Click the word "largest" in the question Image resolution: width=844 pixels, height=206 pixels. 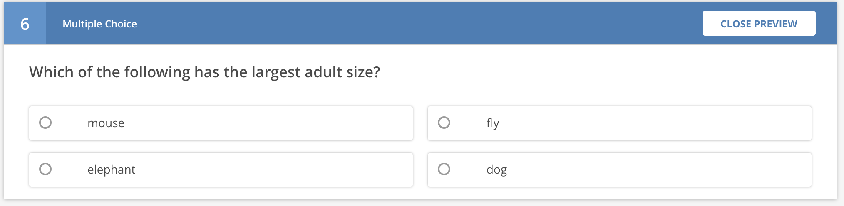click(x=276, y=72)
